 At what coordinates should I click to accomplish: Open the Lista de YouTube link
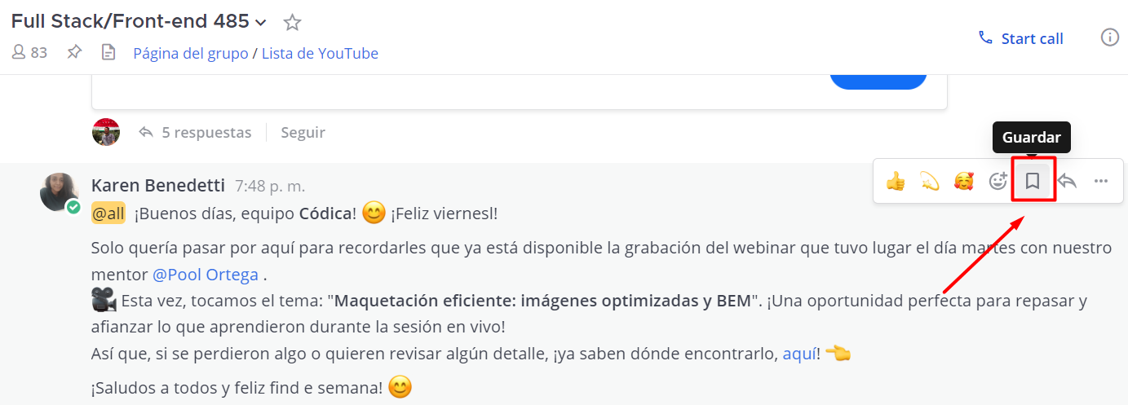point(320,54)
